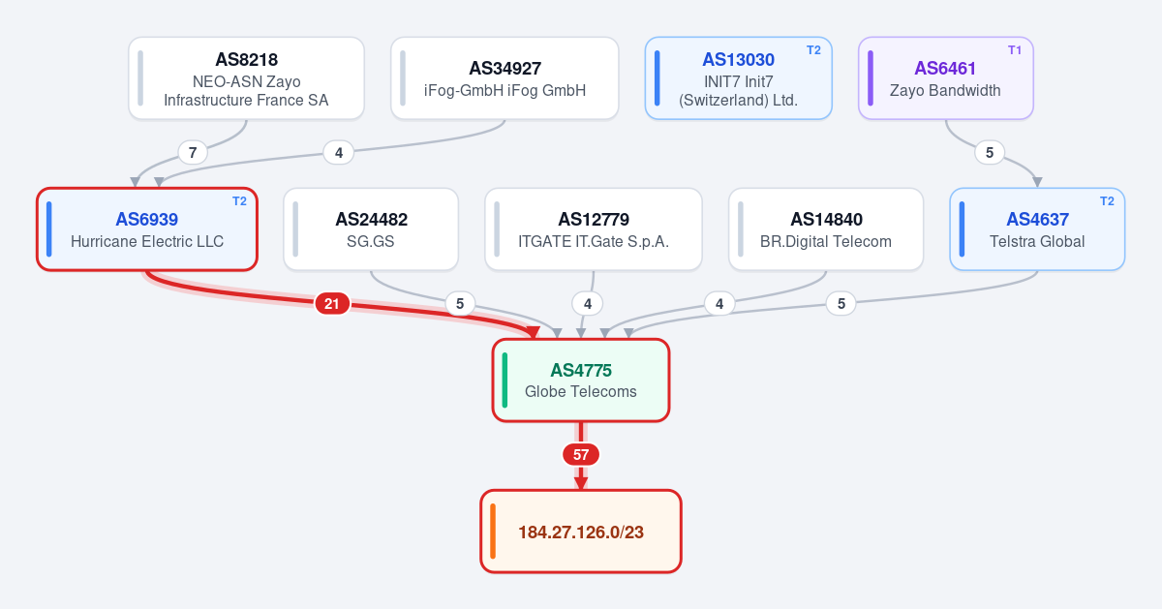This screenshot has width=1162, height=609.
Task: Click the AS4637 Telstra Global node
Action: click(x=1037, y=229)
